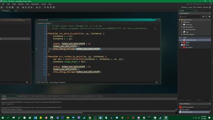Open the Asset Browser hamburger menu
The width and height of the screenshot is (213, 120).
(x=209, y=16)
